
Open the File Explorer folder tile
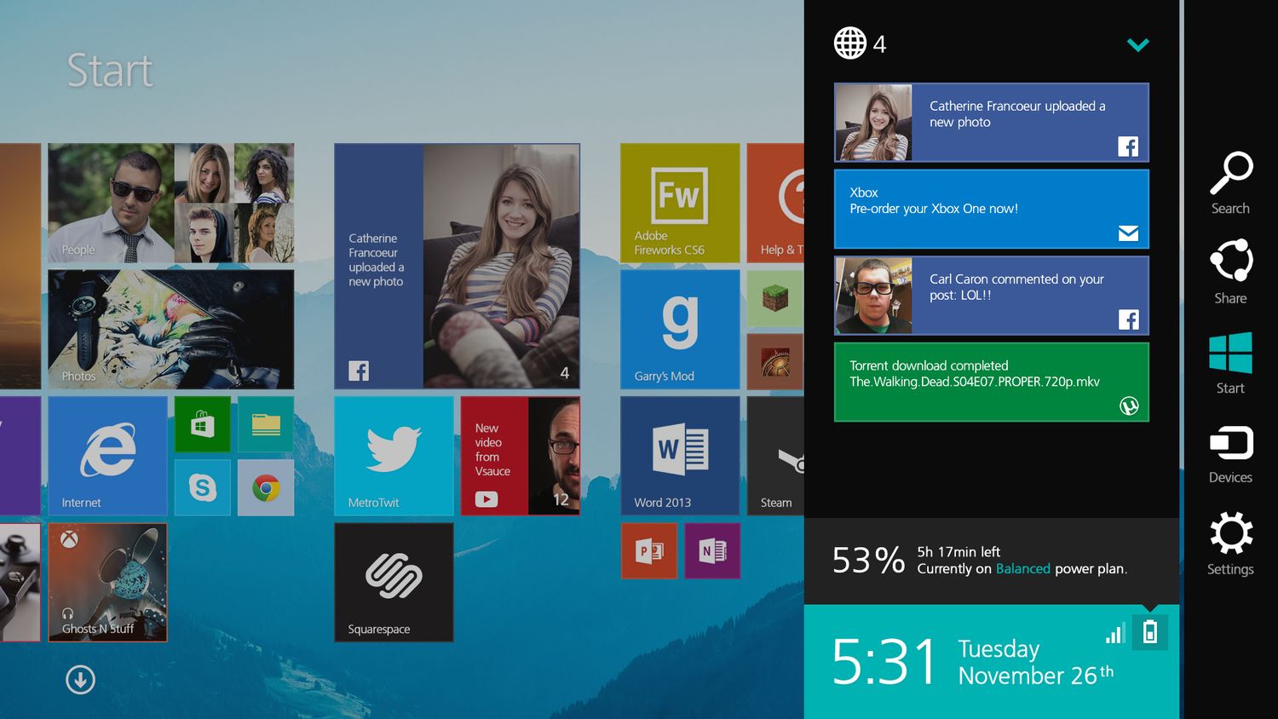[266, 424]
